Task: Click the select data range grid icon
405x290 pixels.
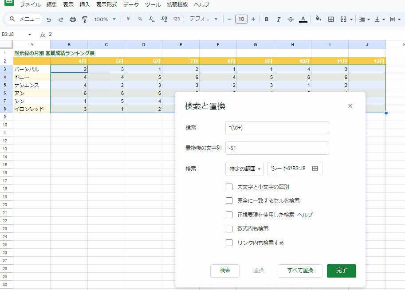Action: [315, 169]
